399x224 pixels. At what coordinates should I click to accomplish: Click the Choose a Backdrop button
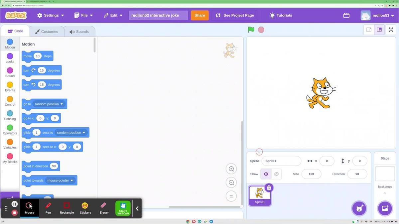point(385,208)
